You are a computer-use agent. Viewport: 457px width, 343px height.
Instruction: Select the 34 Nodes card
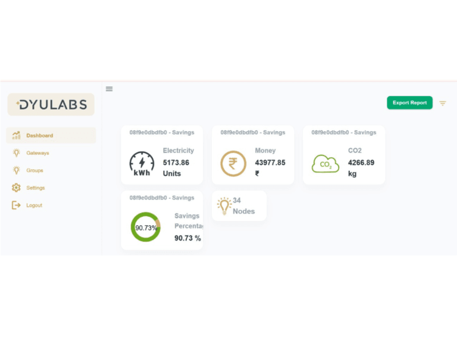tap(239, 206)
